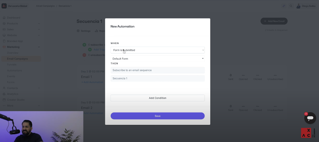Expand the Products sidebar menu

[39, 23]
